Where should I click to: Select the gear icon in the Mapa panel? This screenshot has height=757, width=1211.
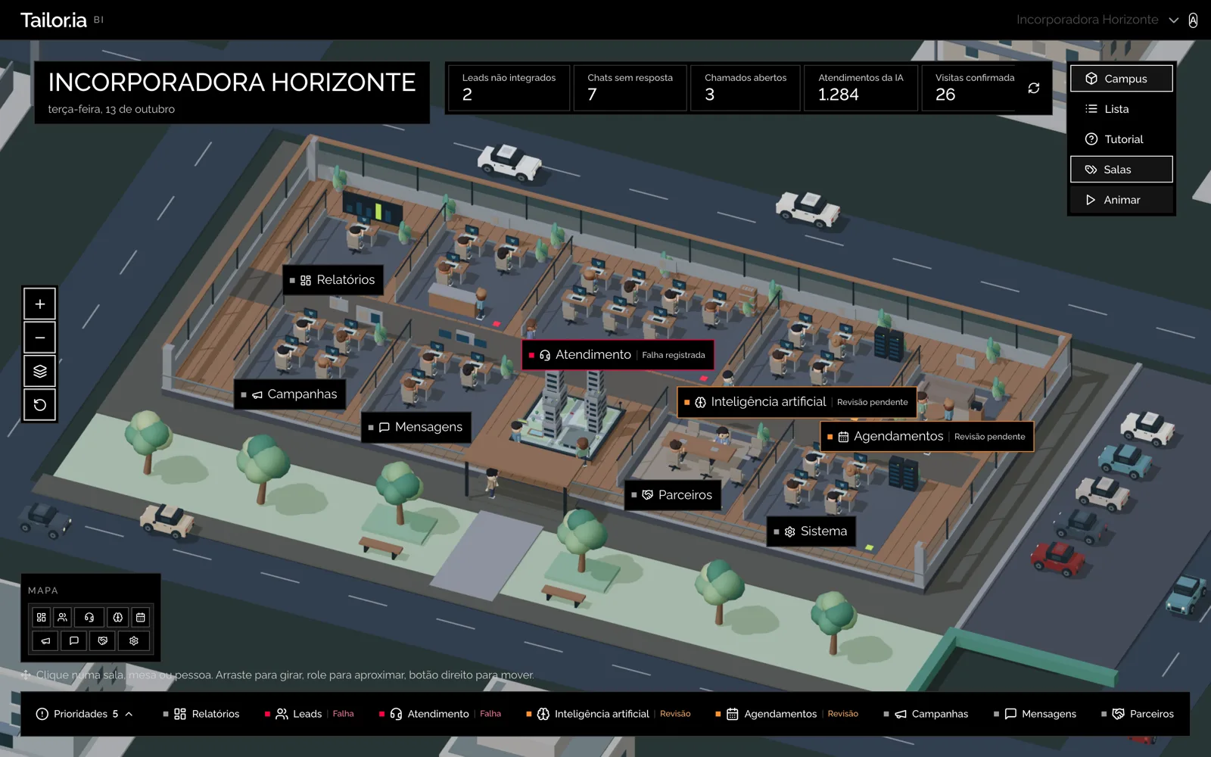(134, 641)
